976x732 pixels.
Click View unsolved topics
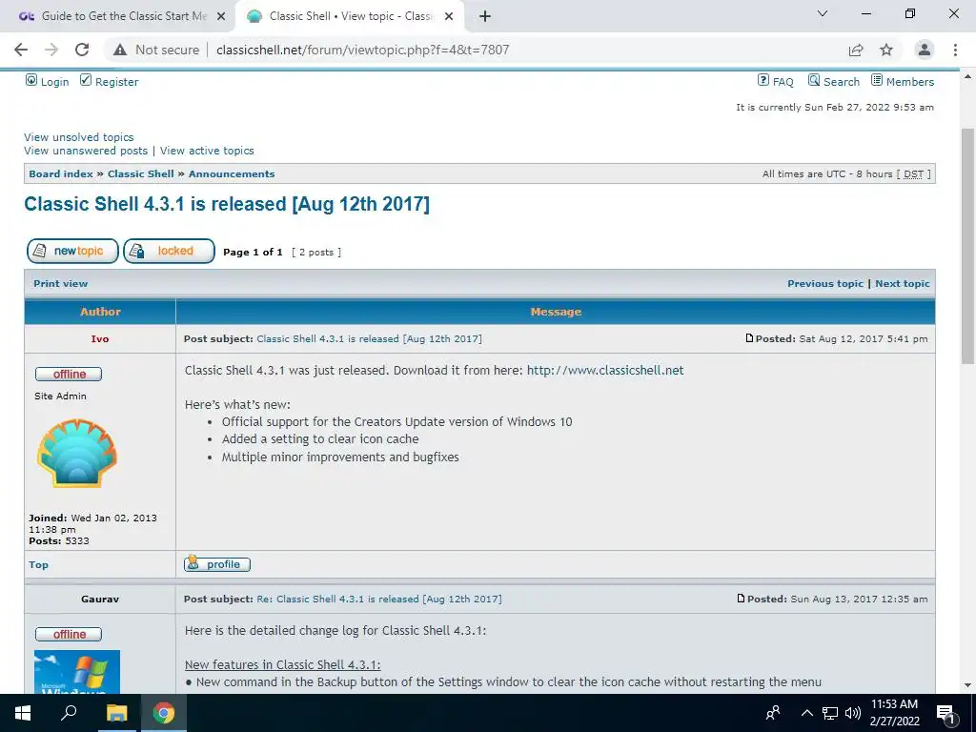79,137
